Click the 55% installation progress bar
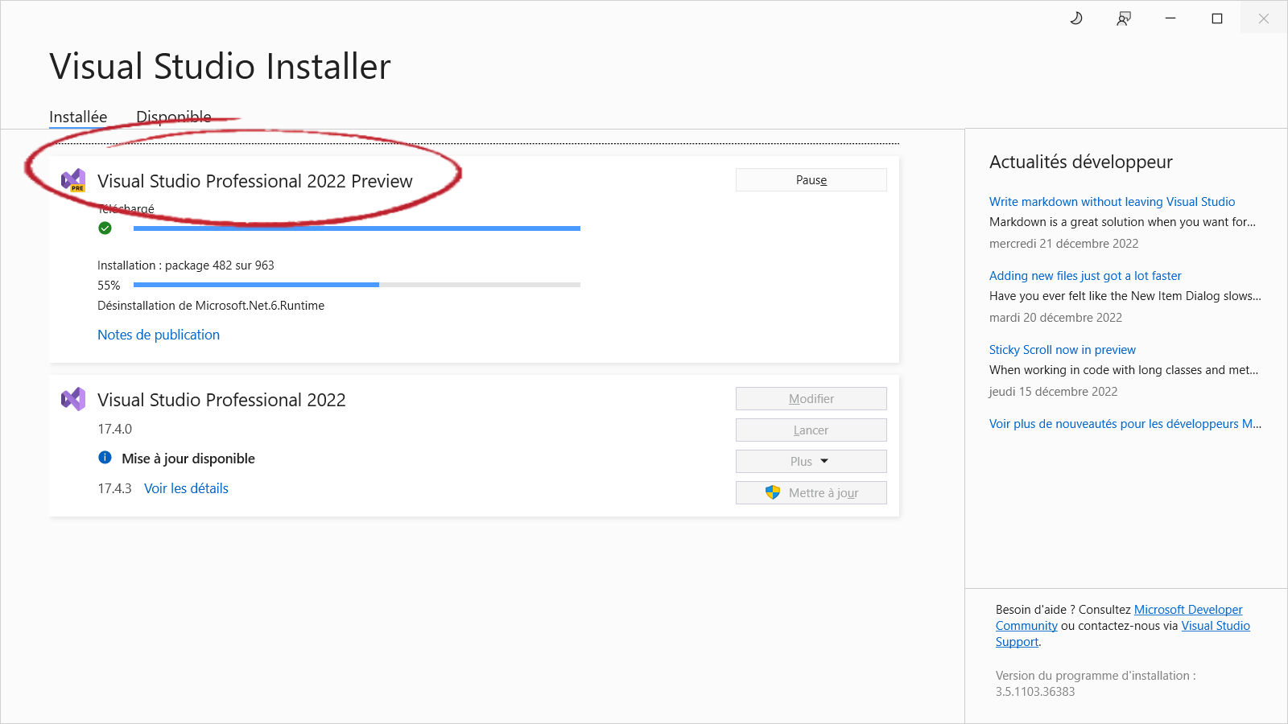 click(x=357, y=285)
